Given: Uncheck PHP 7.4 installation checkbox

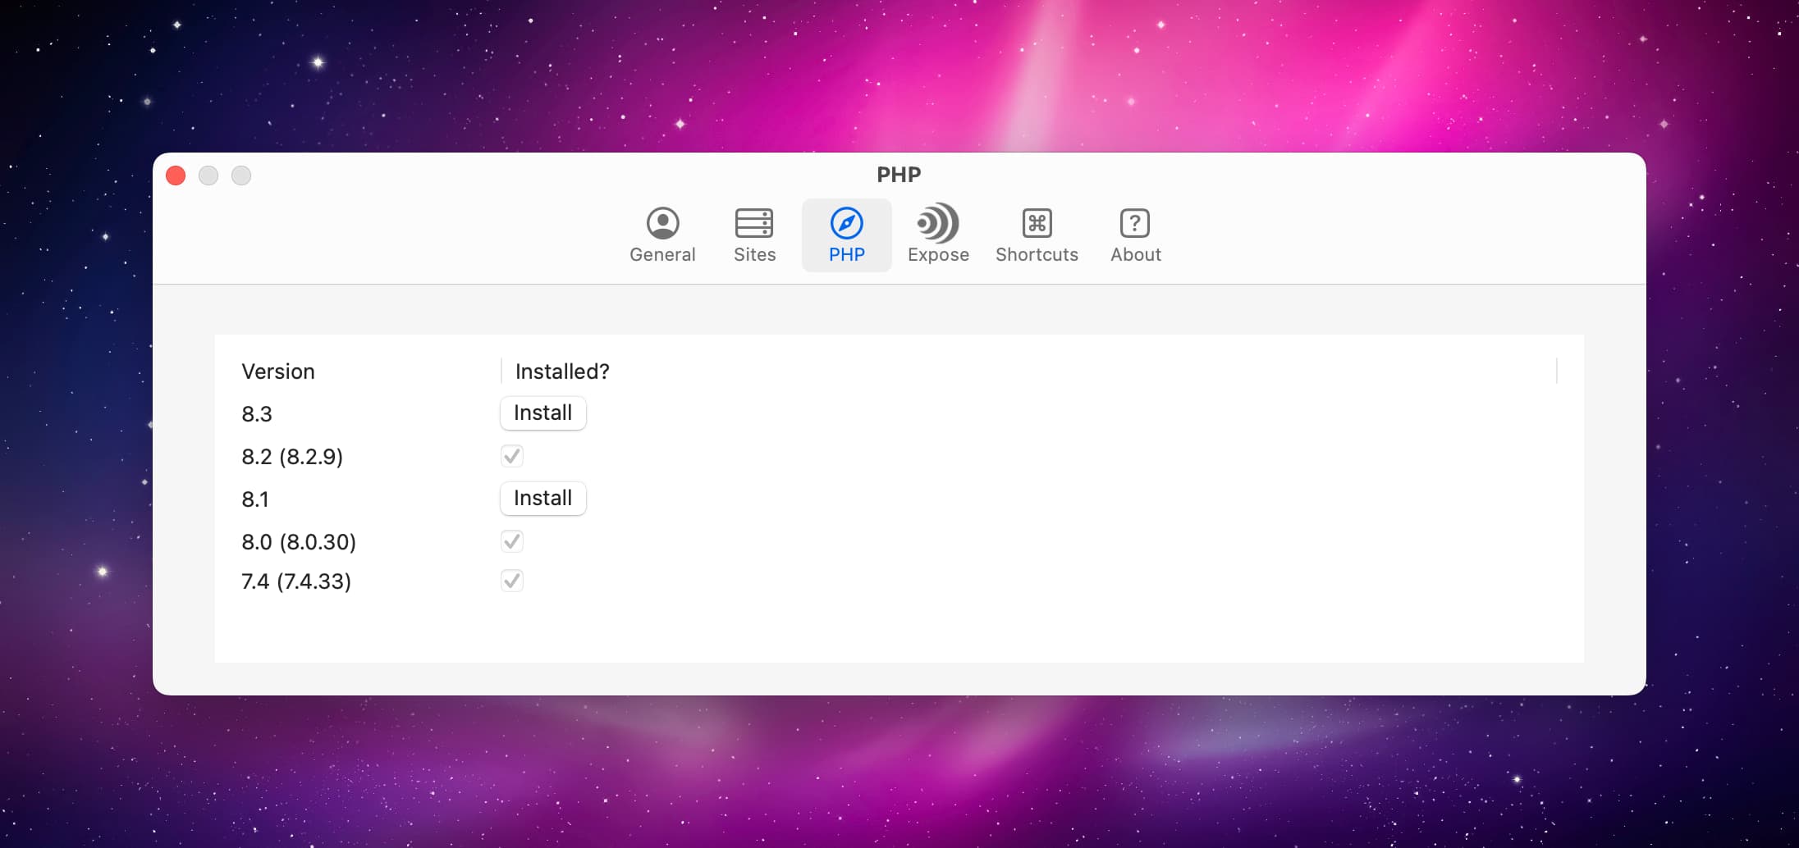Looking at the screenshot, I should point(512,581).
